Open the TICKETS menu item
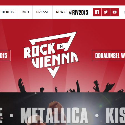The width and height of the screenshot is (125, 125). point(8,12)
